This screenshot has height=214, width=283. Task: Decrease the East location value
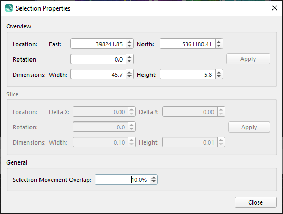pos(129,46)
